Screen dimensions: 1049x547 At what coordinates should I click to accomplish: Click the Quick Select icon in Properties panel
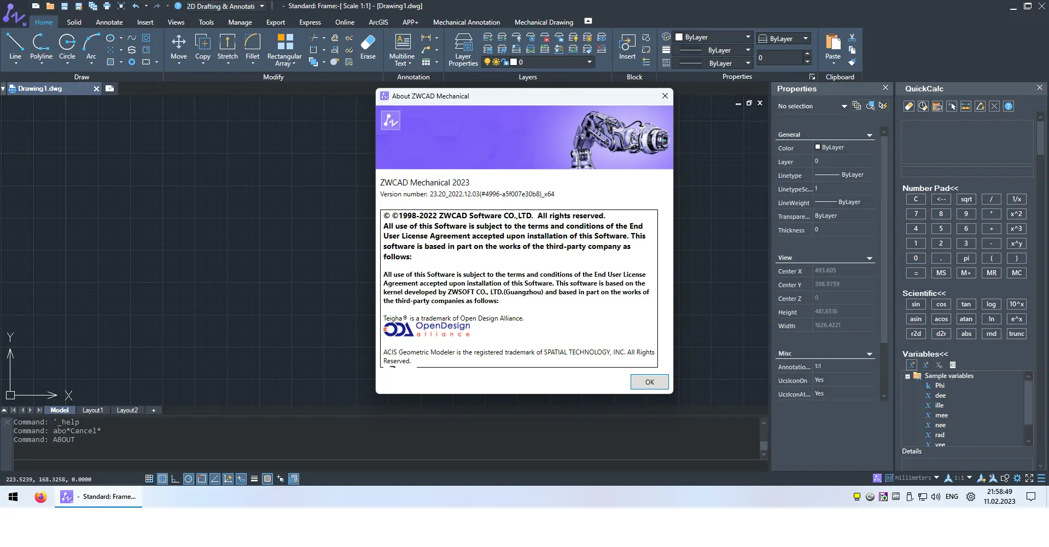883,106
